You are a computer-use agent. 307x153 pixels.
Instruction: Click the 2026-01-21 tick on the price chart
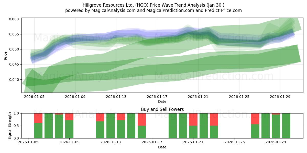pyautogui.click(x=198, y=97)
